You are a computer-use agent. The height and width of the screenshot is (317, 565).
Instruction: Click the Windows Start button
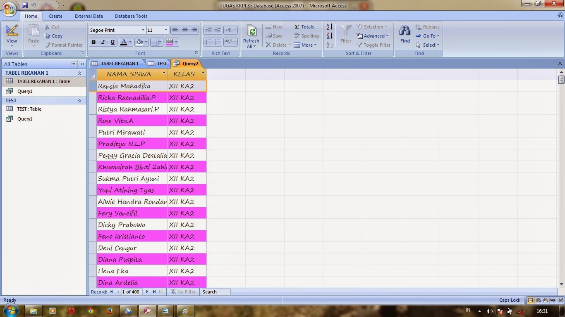(x=10, y=310)
